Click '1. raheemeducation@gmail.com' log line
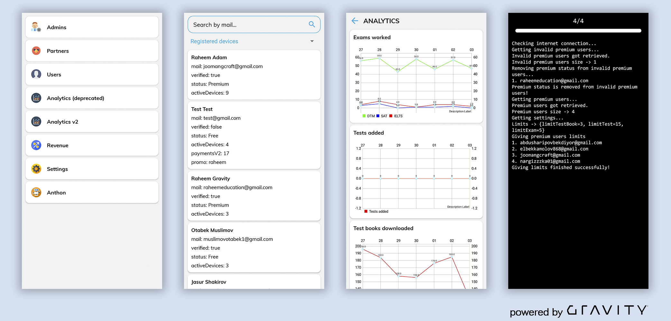The height and width of the screenshot is (321, 671). click(550, 81)
